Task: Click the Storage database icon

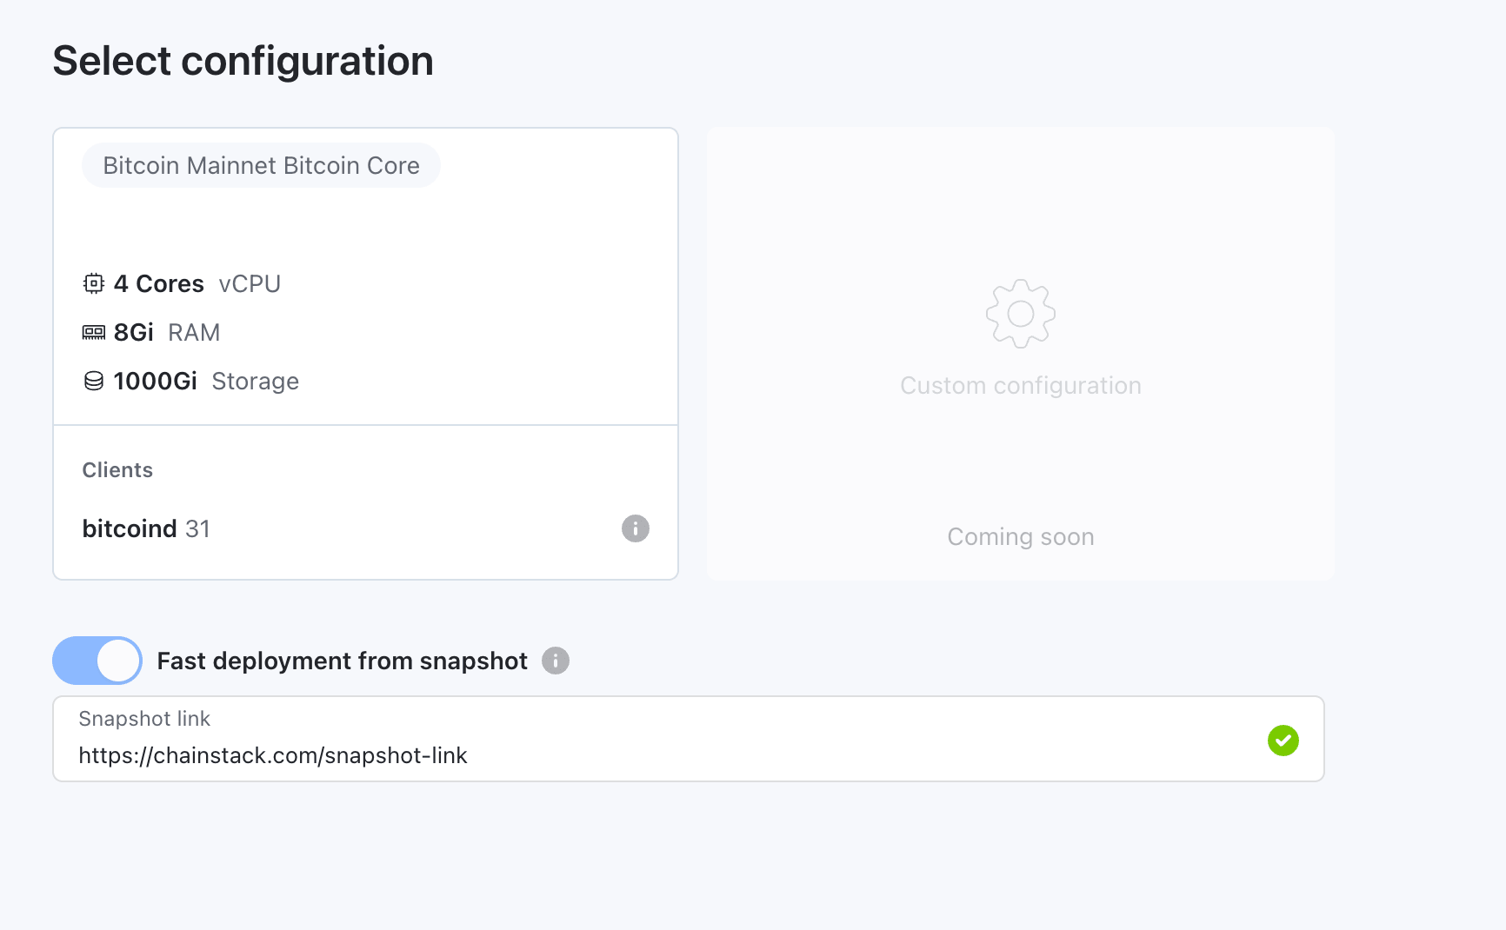Action: (94, 381)
